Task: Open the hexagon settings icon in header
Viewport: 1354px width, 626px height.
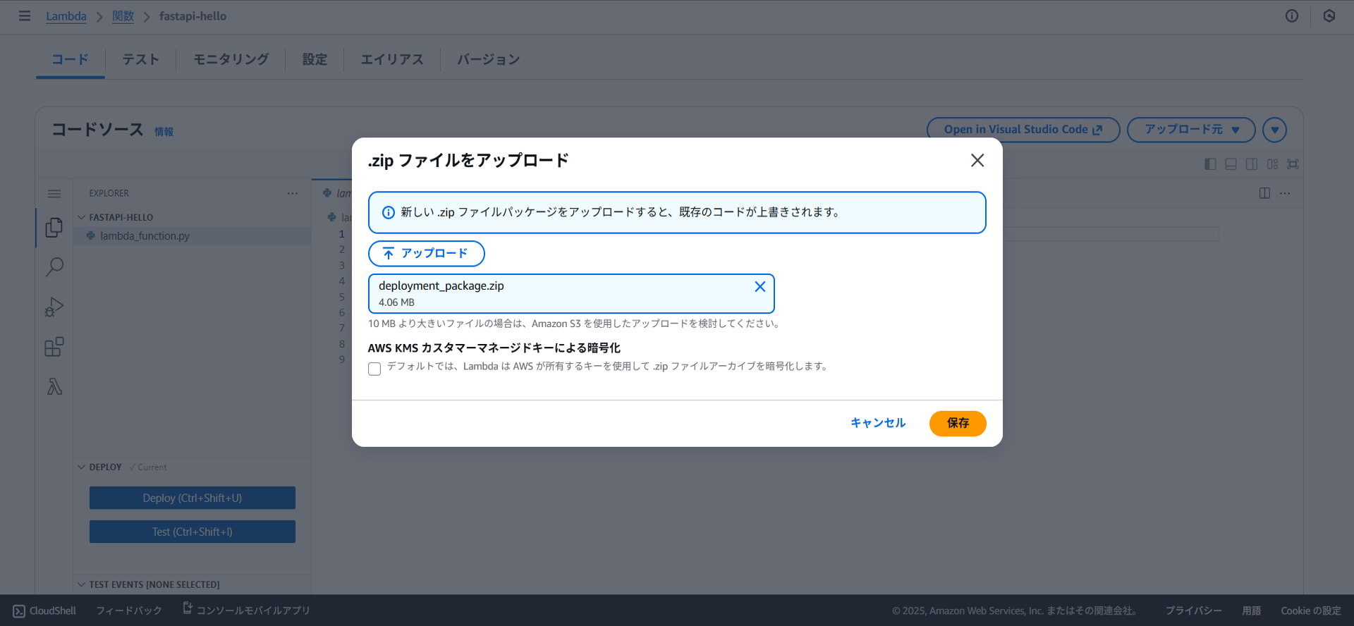Action: (x=1329, y=16)
